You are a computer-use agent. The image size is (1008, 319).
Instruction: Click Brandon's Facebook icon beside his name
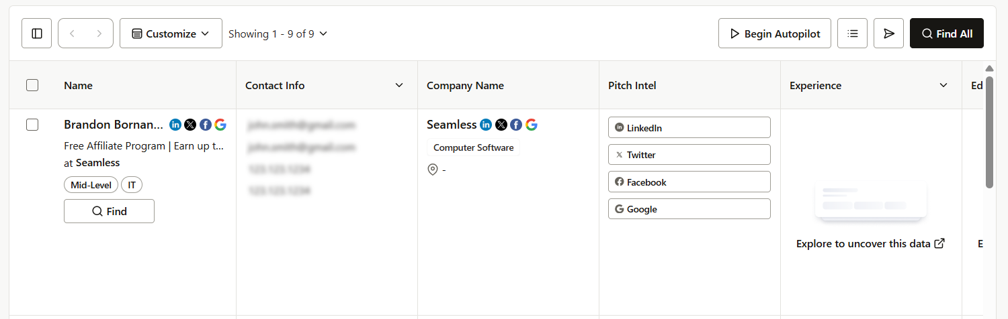(206, 125)
